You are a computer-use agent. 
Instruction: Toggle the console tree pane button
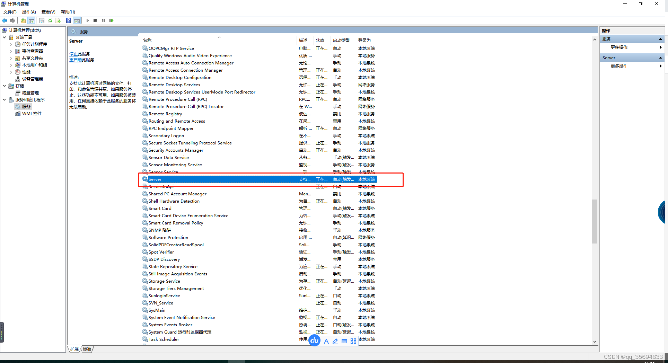(32, 20)
